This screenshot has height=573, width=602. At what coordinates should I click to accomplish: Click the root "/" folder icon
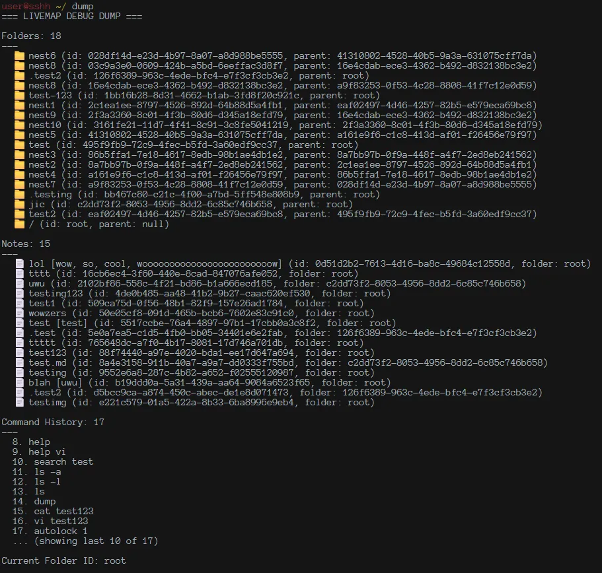(x=19, y=224)
